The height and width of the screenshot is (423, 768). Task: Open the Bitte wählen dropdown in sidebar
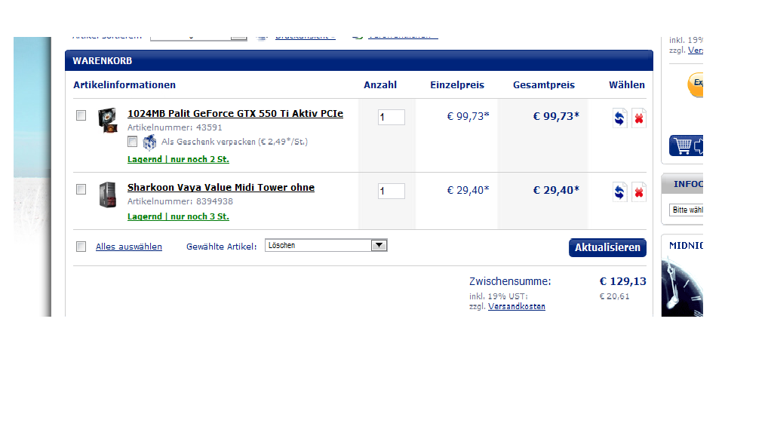[x=687, y=210]
